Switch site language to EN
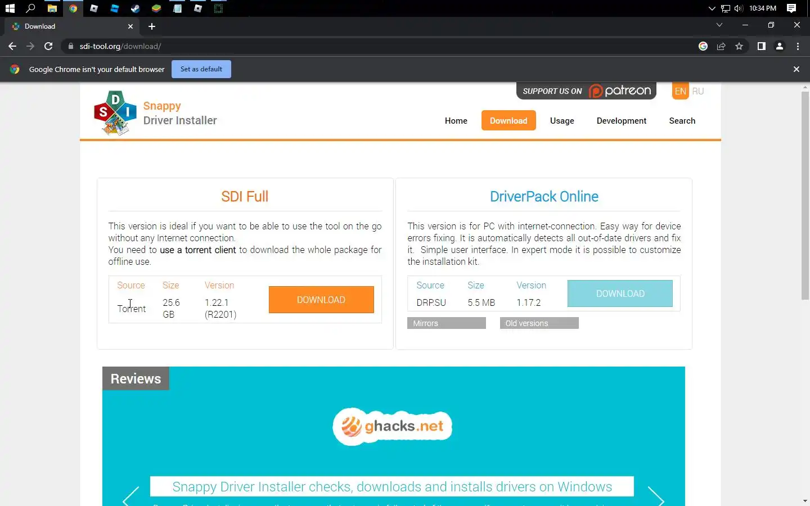The height and width of the screenshot is (506, 810). pyautogui.click(x=681, y=91)
